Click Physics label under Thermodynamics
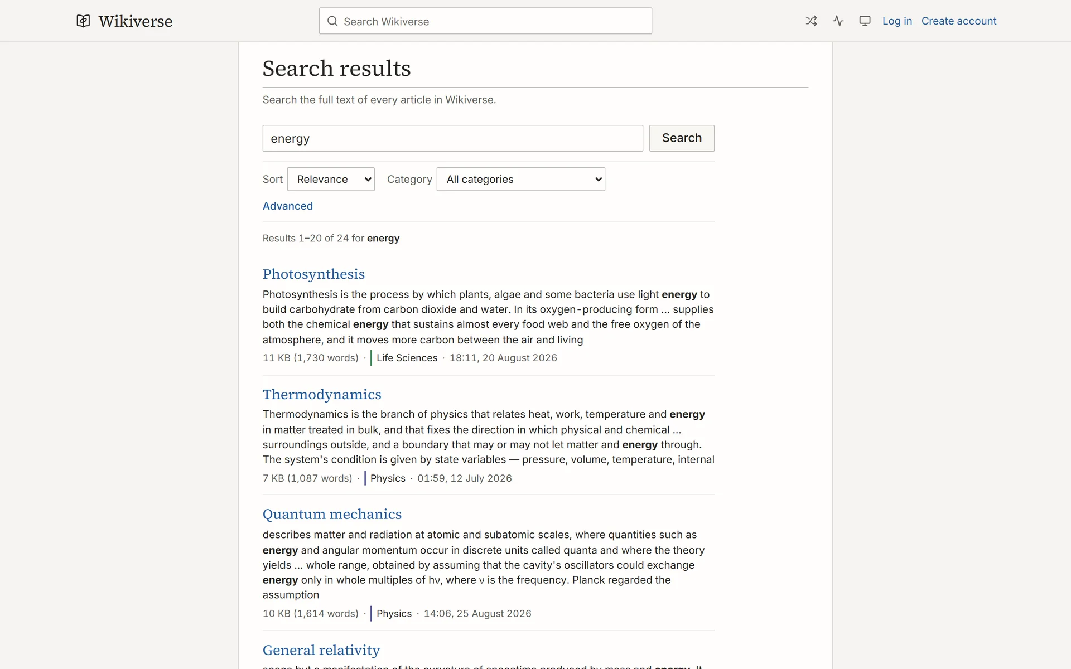This screenshot has height=669, width=1071. (x=388, y=478)
